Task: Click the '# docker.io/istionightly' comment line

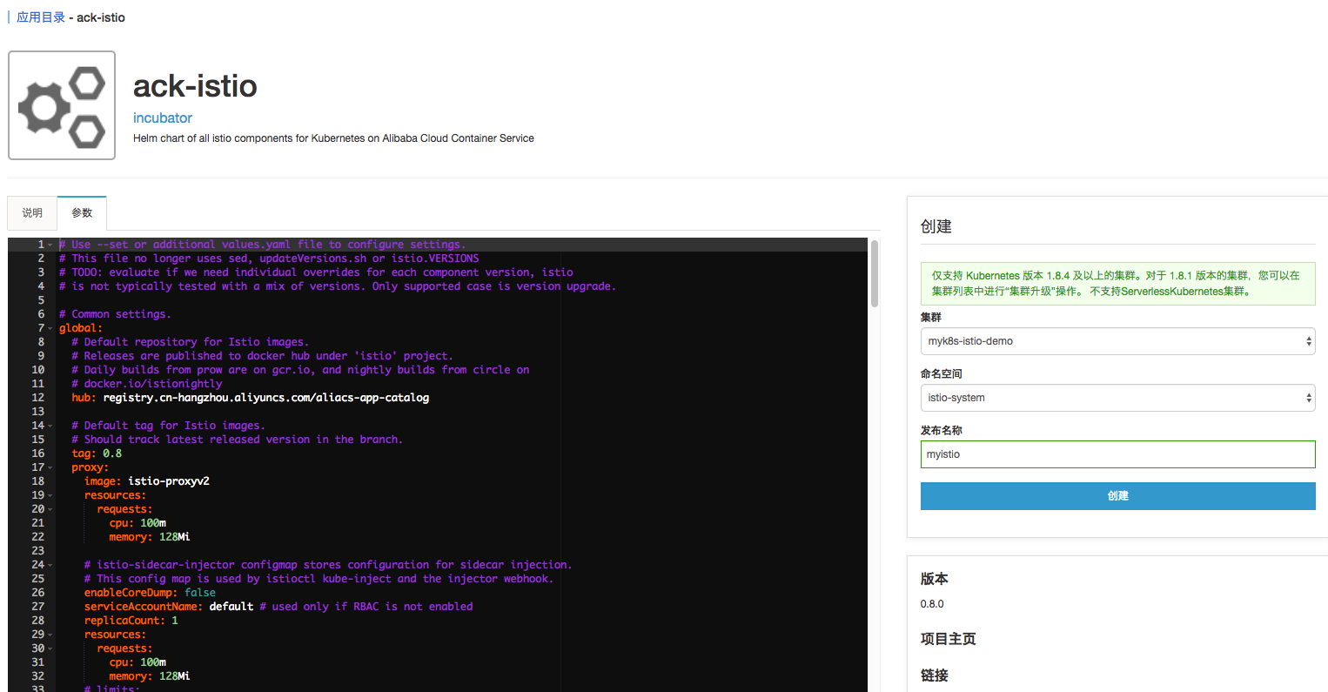Action: 147,384
